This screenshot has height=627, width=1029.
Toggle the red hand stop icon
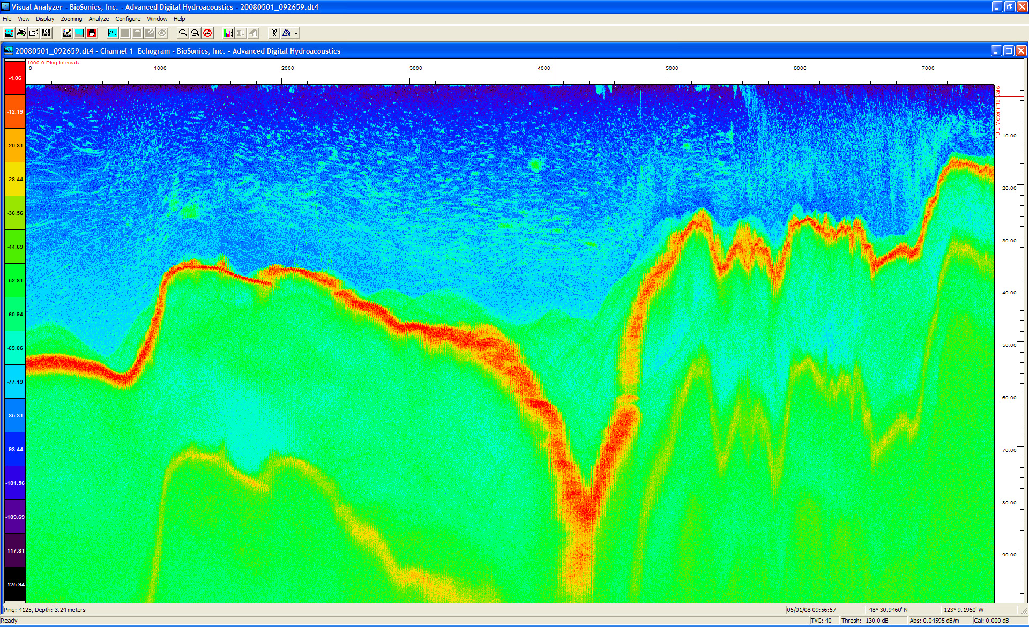(92, 33)
